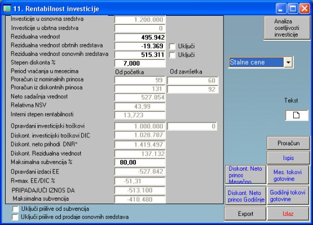Click the Neto sadašnja vrednost value 527.854
The image size is (313, 225).
pyautogui.click(x=140, y=97)
